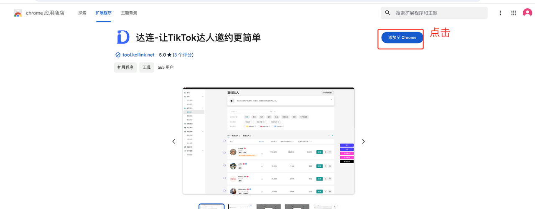Viewport: 535px width, 209px height.
Task: Open the tool.kollink.net publisher link
Action: click(138, 55)
